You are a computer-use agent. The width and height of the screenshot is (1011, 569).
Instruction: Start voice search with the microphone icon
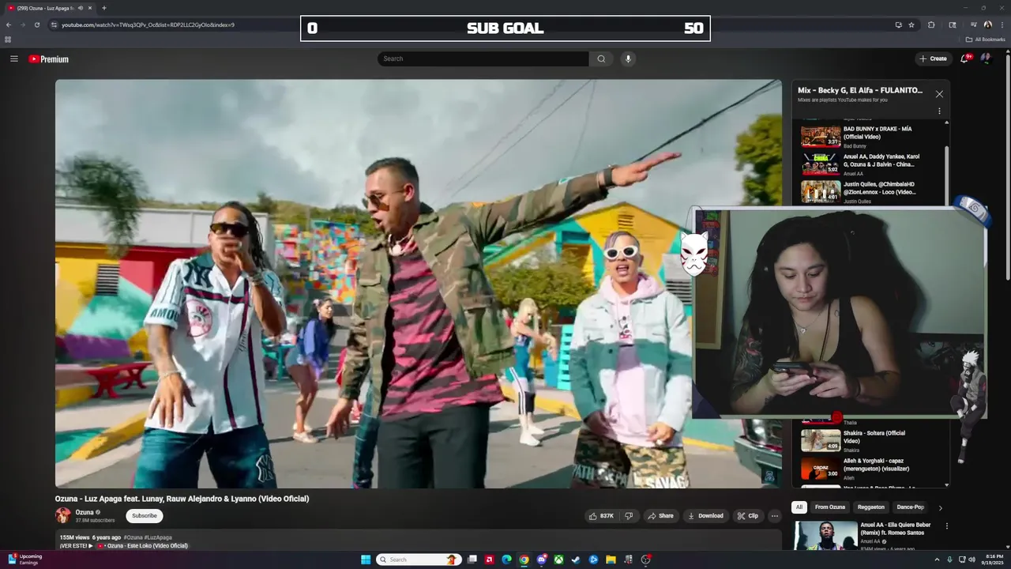pyautogui.click(x=628, y=58)
